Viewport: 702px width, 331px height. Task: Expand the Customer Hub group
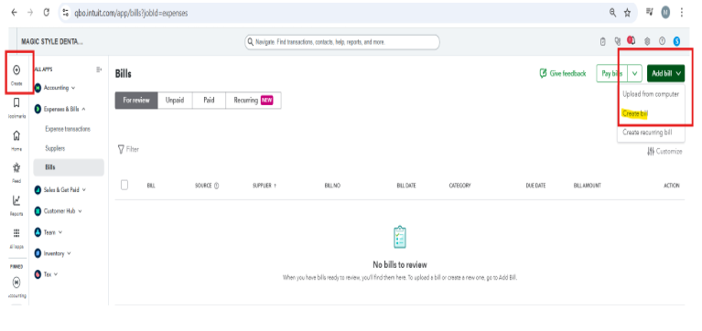(59, 210)
